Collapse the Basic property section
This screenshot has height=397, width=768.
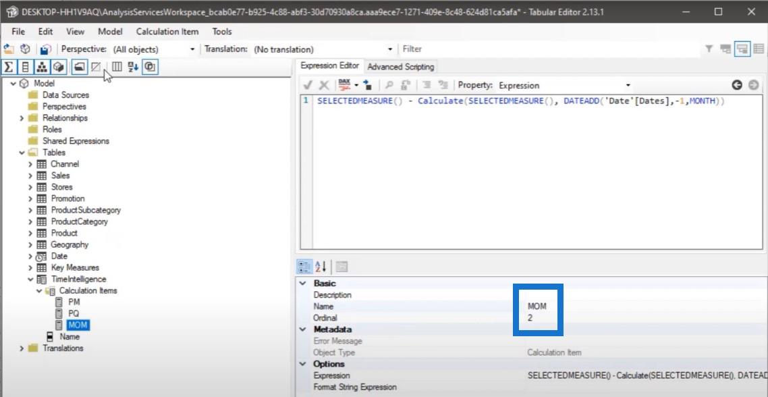[x=303, y=284]
